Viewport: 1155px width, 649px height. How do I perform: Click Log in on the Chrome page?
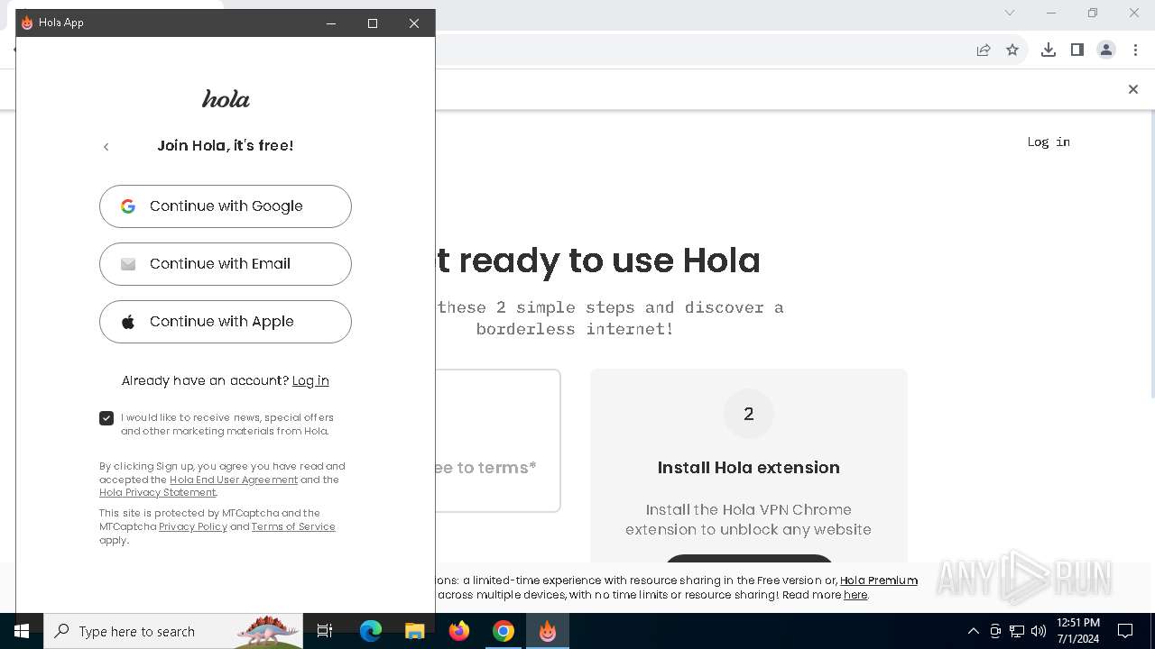1049,142
